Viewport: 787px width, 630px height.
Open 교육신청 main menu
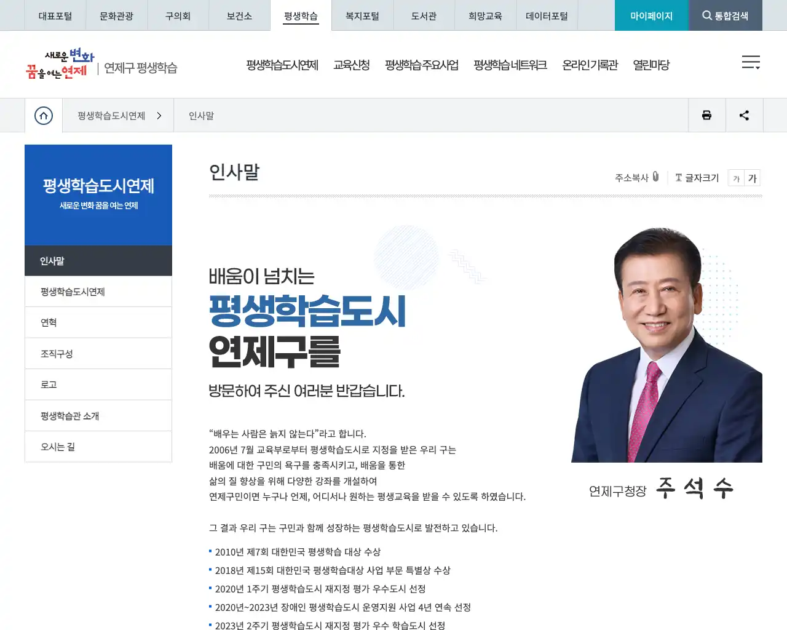(352, 65)
